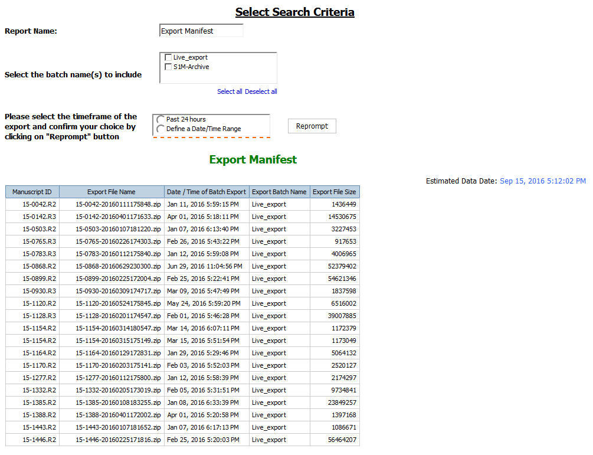The width and height of the screenshot is (593, 455).
Task: Click date May 24, 2016 5:59:20 PM
Action: 204,303
